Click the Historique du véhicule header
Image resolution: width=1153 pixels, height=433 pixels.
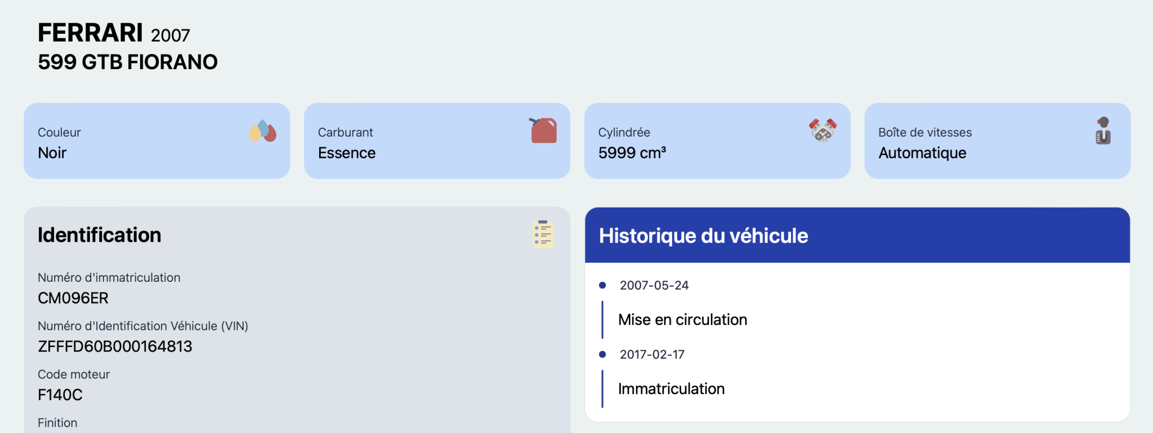pyautogui.click(x=857, y=235)
